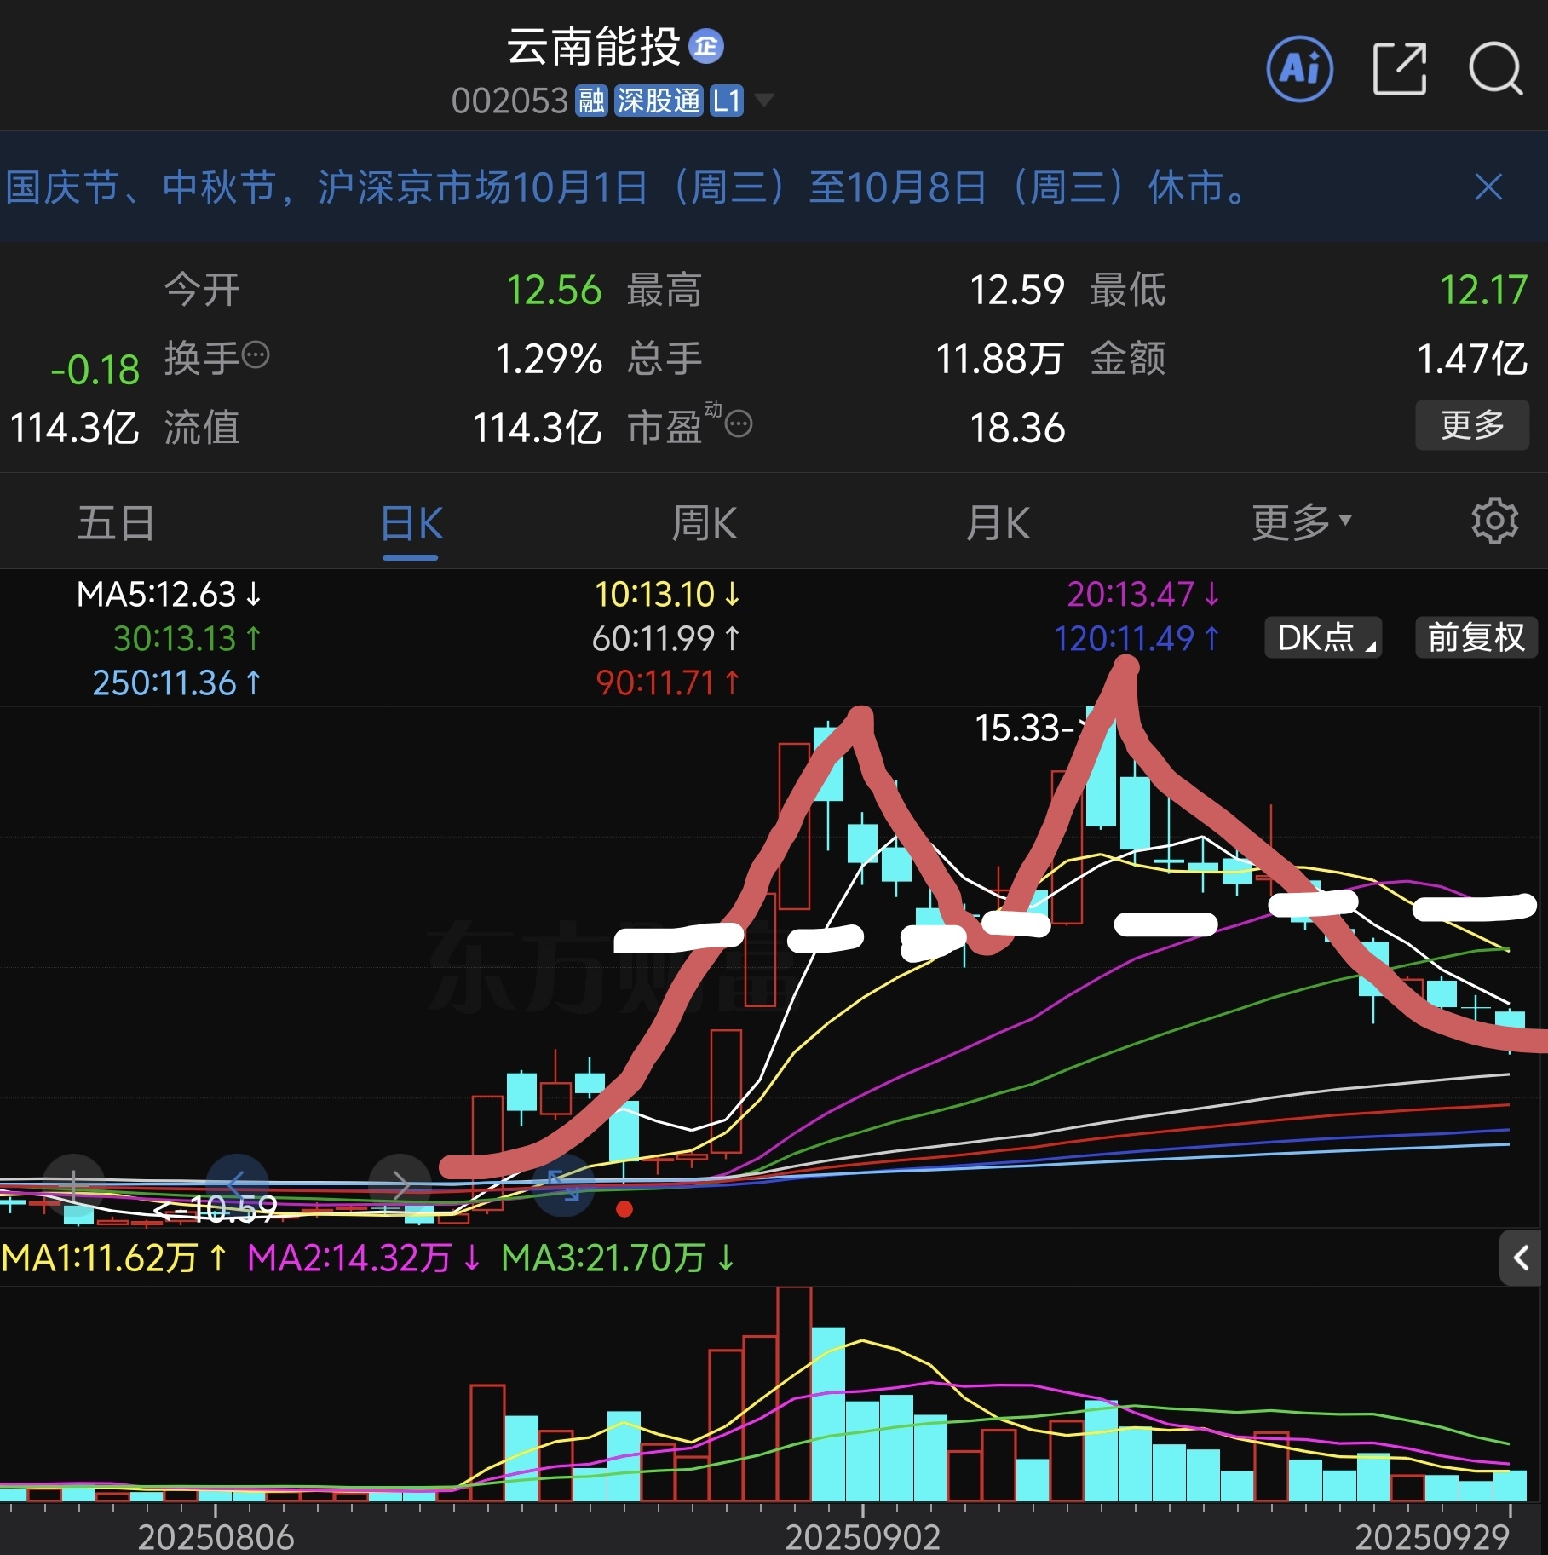
Task: Open the 更多 period dropdown tab
Action: [1301, 522]
